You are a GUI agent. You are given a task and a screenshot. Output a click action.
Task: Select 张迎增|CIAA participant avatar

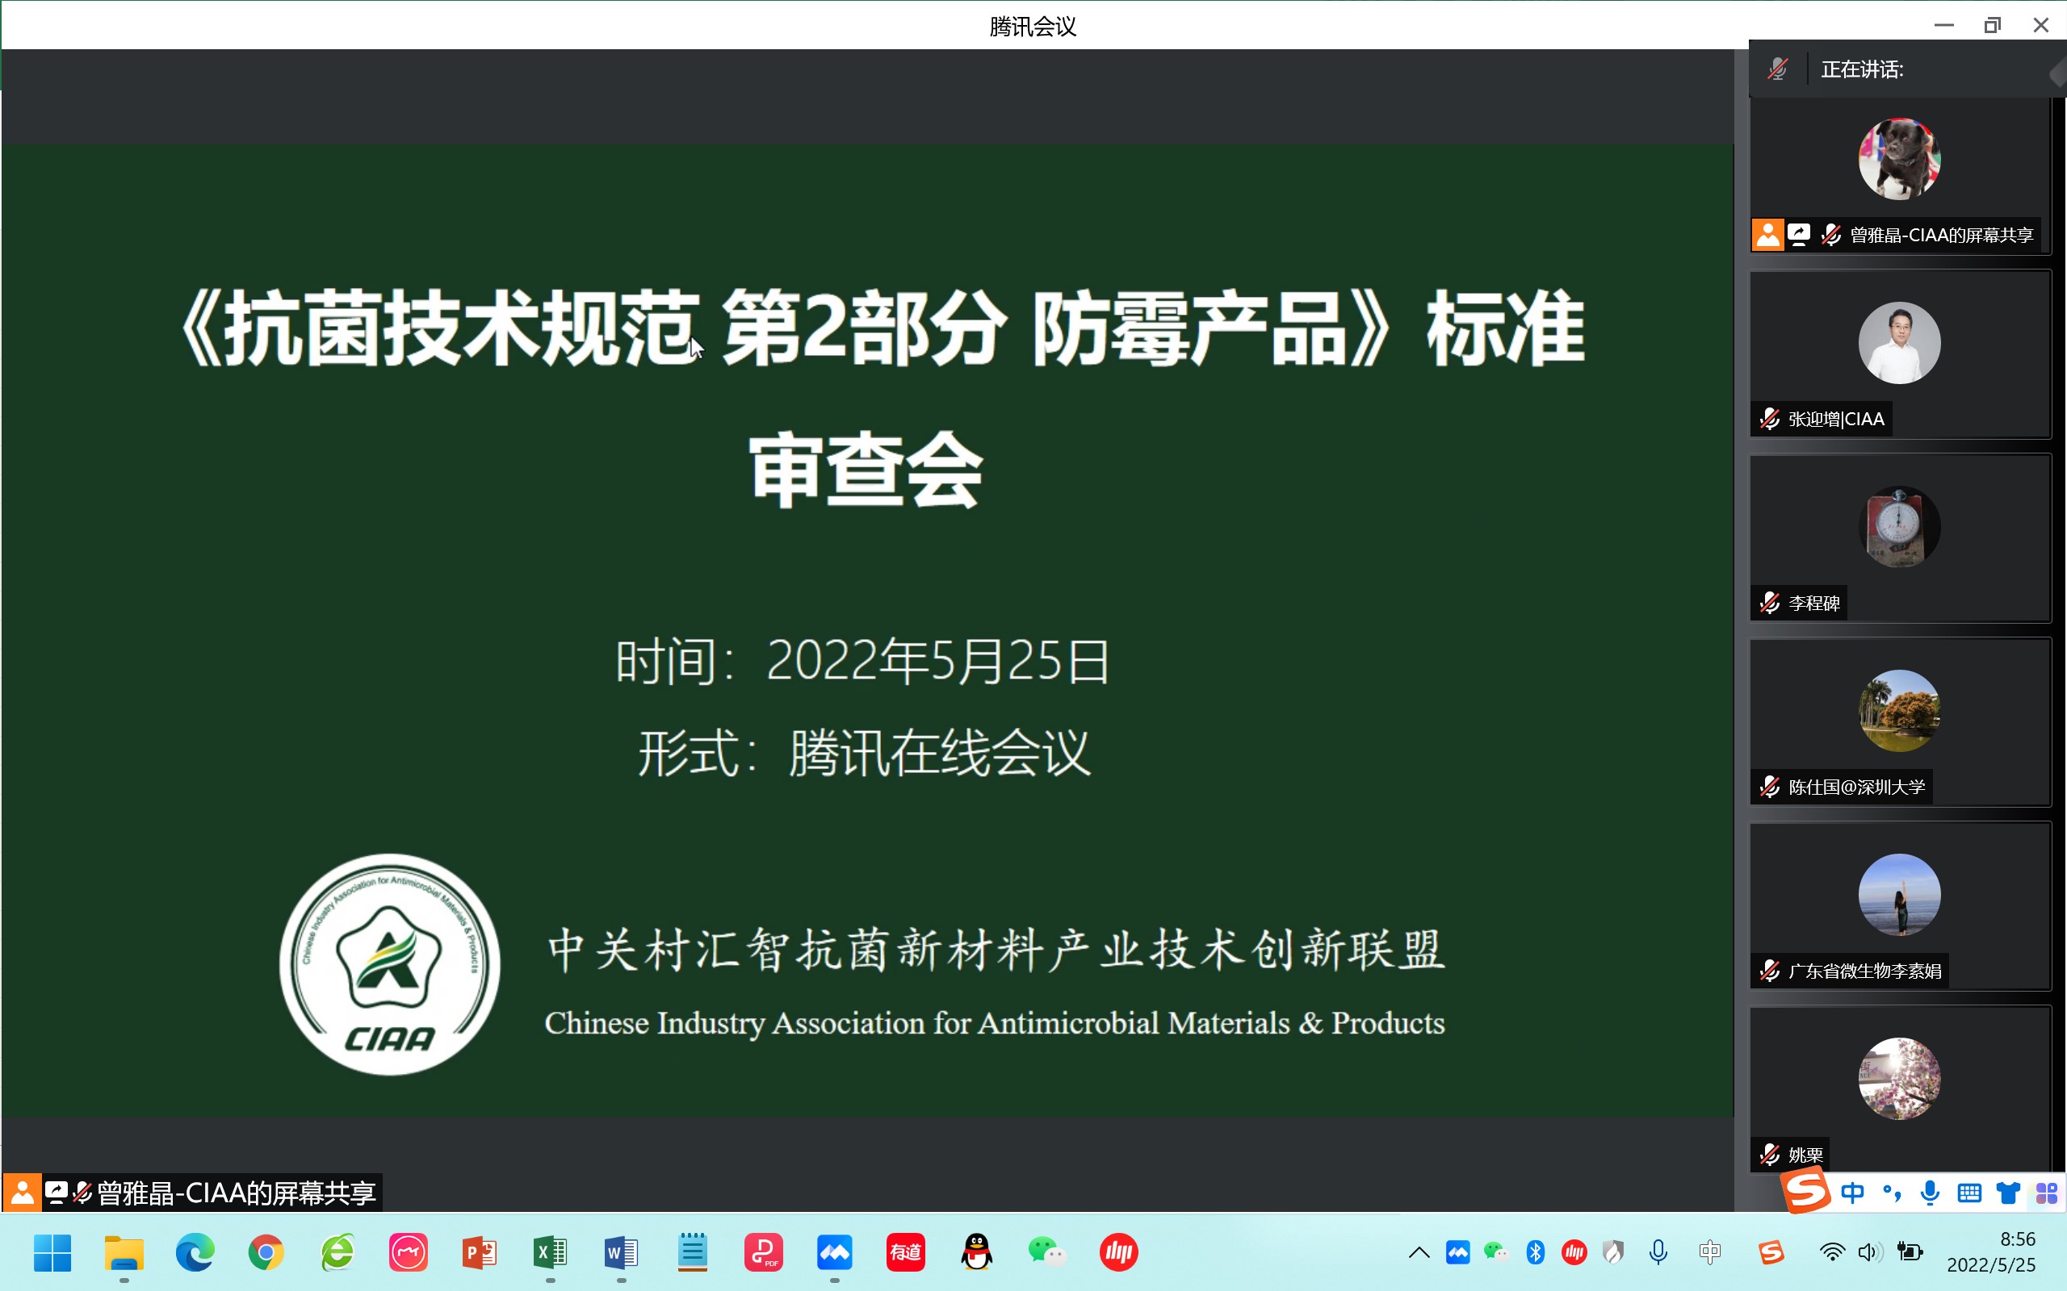tap(1899, 343)
